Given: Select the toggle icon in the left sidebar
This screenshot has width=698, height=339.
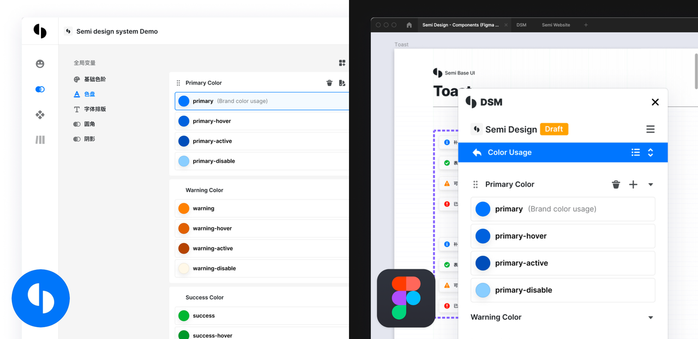Looking at the screenshot, I should coord(40,89).
